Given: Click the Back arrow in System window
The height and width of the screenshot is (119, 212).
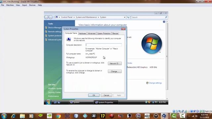Looking at the screenshot, I should 46,17.
